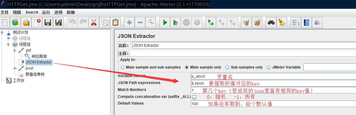The height and width of the screenshot is (115, 356).
Task: Click the Shutdown test icon
Action: click(x=197, y=22)
